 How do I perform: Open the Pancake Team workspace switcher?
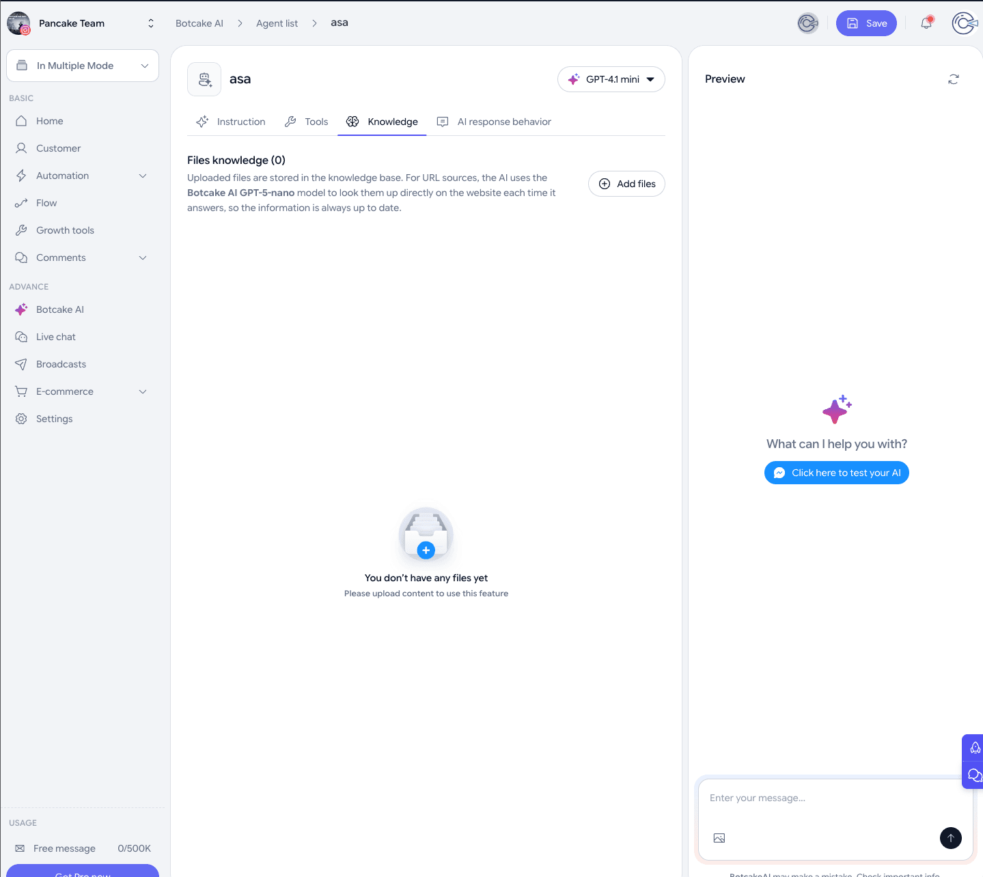point(83,23)
